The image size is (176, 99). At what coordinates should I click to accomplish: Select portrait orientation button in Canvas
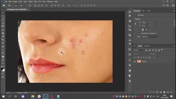pos(143,29)
